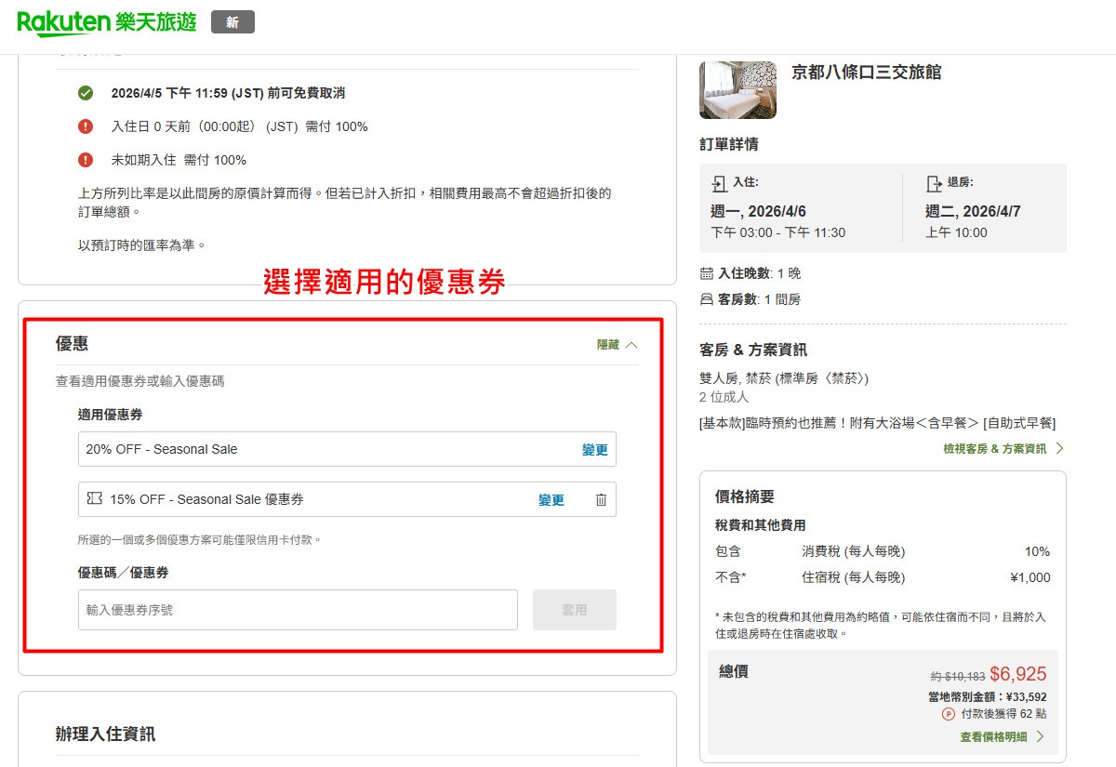Change the 20% OFF Seasonal Sale coupon

[x=594, y=450]
